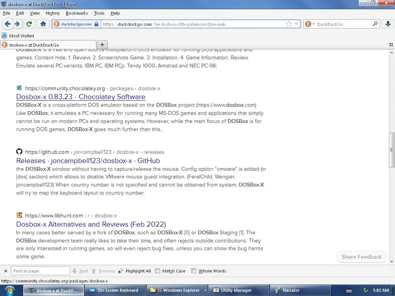Enable the Match Case checkbox

158,271
